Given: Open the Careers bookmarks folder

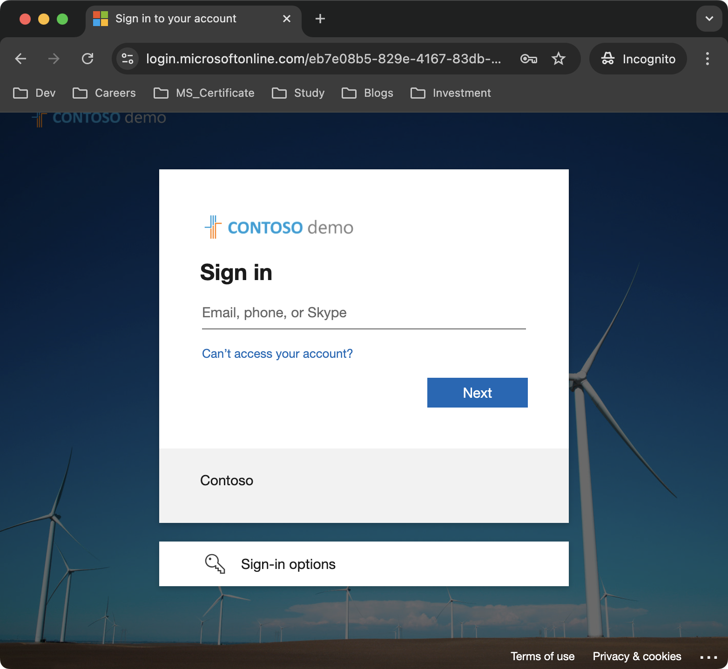Looking at the screenshot, I should pyautogui.click(x=104, y=93).
